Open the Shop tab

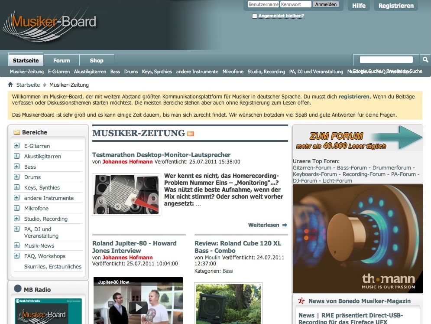[97, 61]
